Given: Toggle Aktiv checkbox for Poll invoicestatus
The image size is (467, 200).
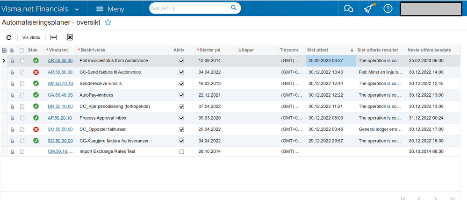Looking at the screenshot, I should click(x=182, y=61).
